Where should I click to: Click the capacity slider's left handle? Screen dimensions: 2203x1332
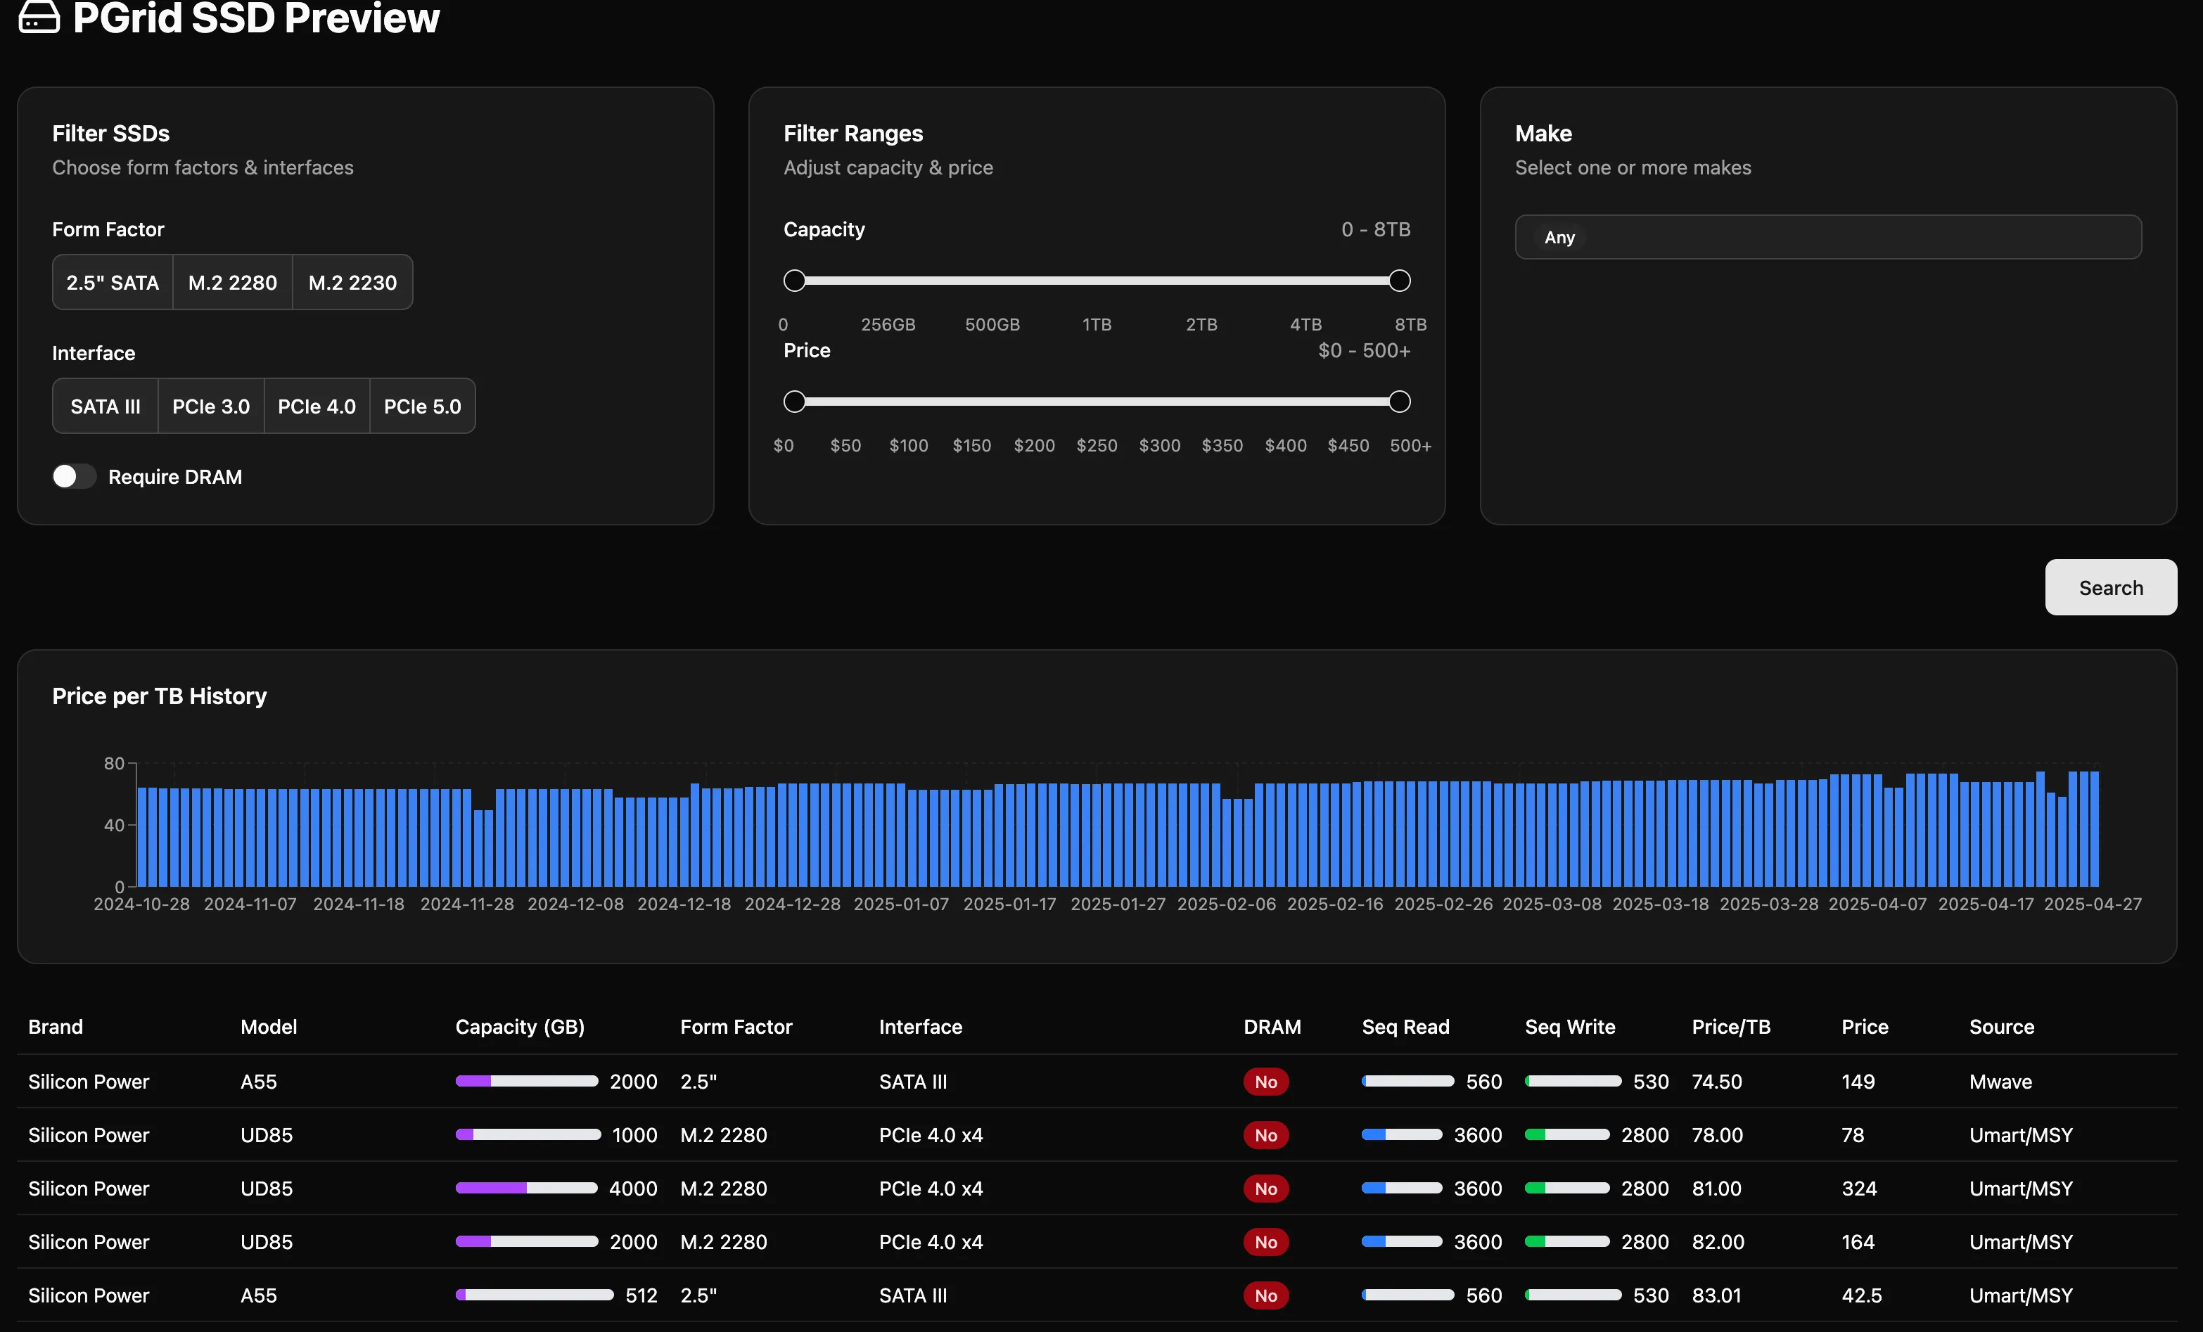[794, 281]
